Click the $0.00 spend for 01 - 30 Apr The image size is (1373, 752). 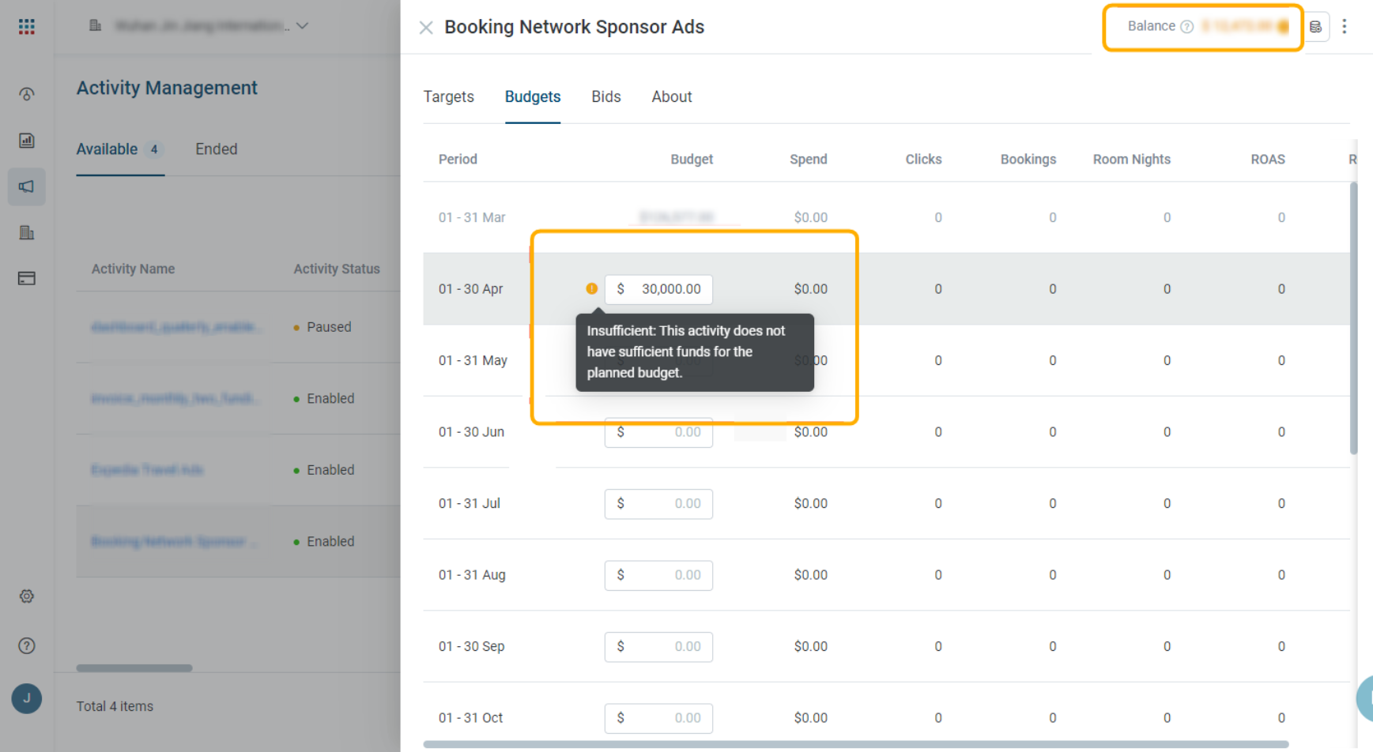[x=810, y=289]
